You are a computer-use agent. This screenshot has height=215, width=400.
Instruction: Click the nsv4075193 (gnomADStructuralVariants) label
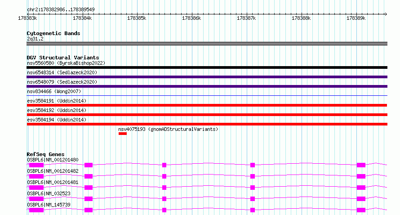pyautogui.click(x=168, y=129)
